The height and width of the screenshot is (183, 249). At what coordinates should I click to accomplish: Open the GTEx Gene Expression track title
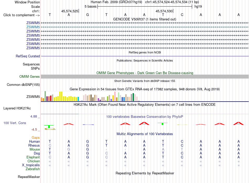pos(145,89)
